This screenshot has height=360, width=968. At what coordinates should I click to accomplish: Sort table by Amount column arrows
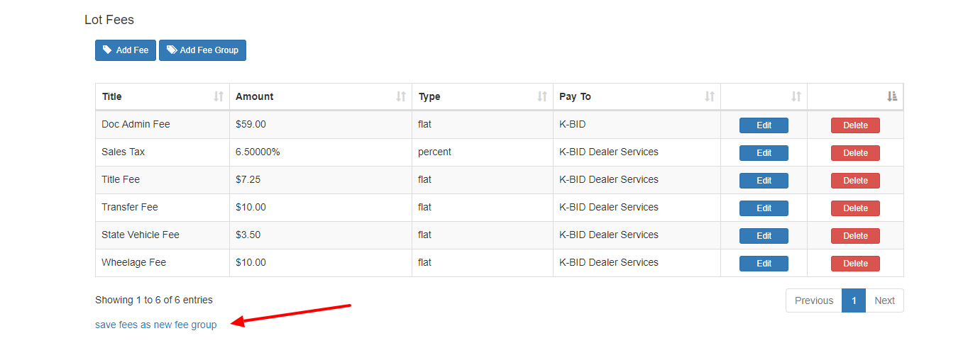[x=401, y=96]
